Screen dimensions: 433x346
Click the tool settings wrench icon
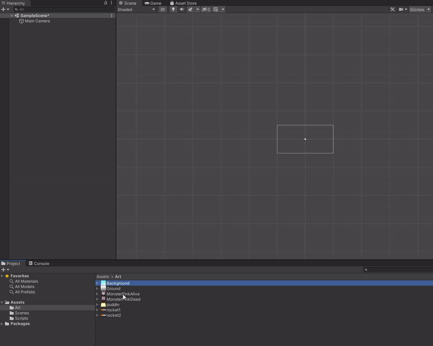click(392, 9)
